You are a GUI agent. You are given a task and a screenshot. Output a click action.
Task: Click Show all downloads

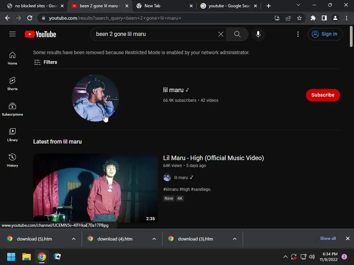pos(328,238)
